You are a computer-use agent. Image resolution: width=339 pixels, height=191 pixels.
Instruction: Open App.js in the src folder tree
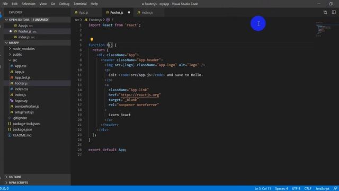tap(37, 72)
